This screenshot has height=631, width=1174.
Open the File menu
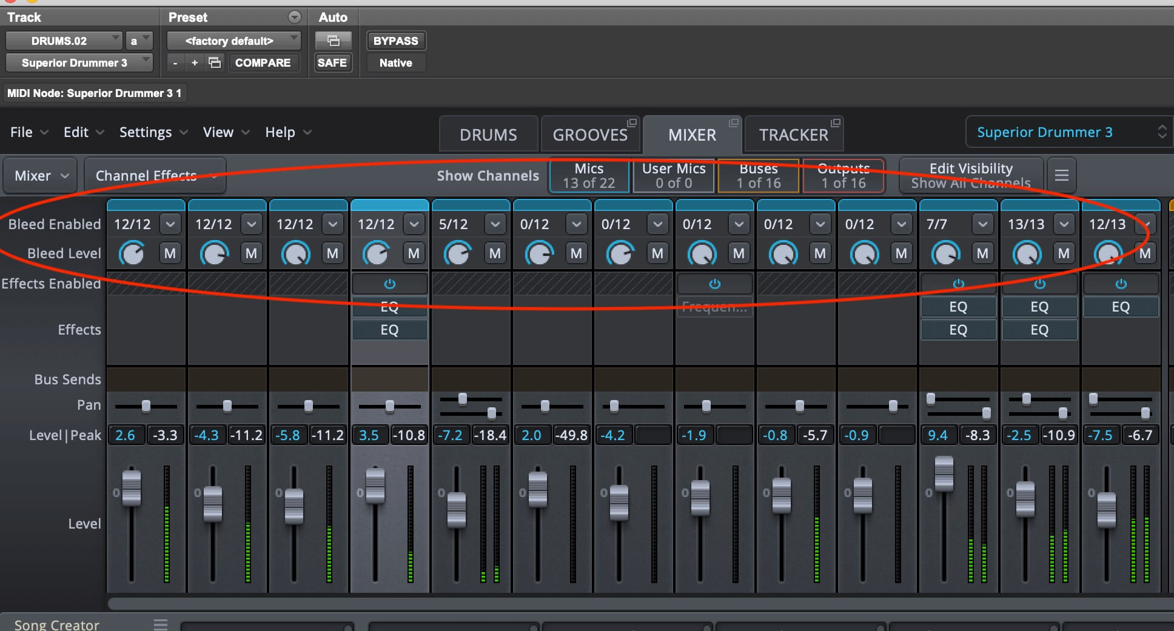29,132
